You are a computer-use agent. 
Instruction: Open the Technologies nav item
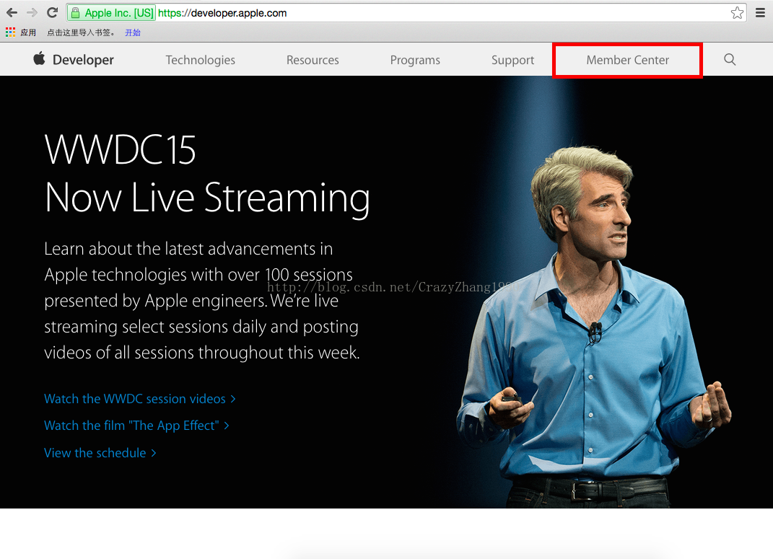200,60
